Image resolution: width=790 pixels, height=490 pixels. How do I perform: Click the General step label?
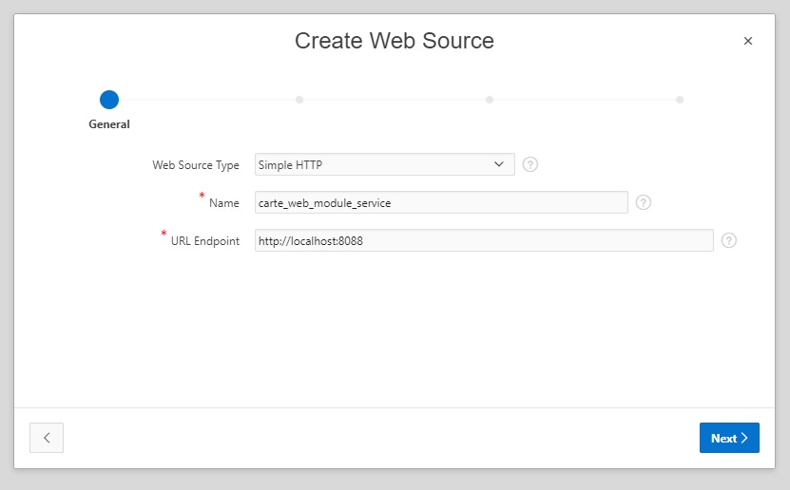coord(109,124)
